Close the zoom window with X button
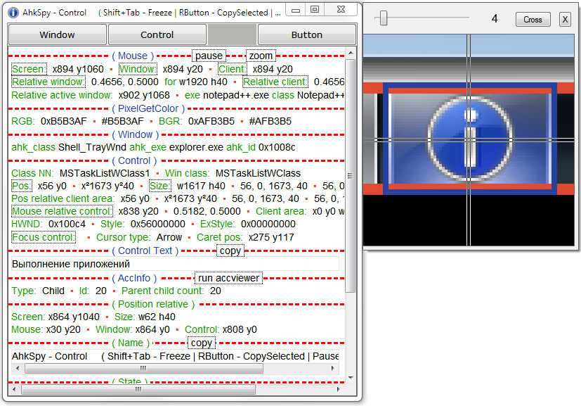581x406 pixels. 565,20
